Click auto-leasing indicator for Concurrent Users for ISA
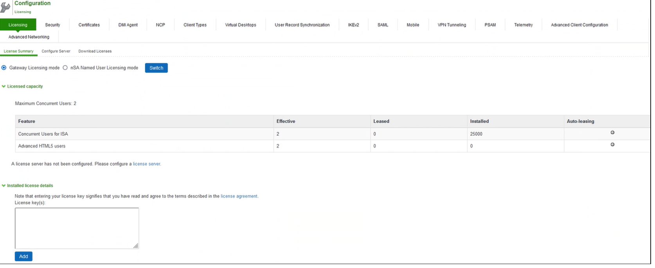Screen dimensions: 655x268 tap(612, 133)
